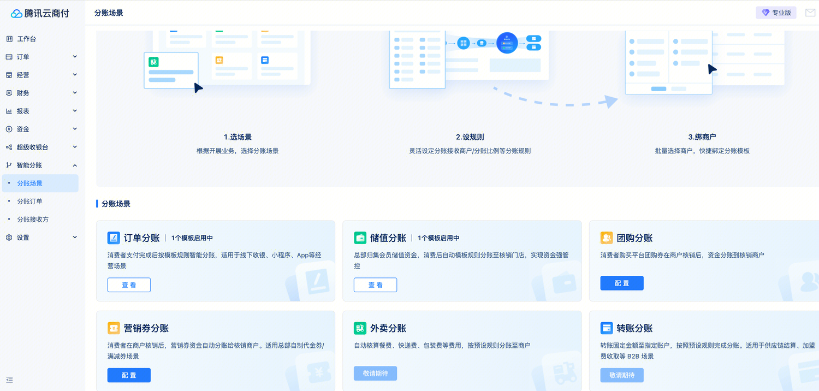
Task: Expand the 设置 submenu chevron
Action: tap(75, 237)
